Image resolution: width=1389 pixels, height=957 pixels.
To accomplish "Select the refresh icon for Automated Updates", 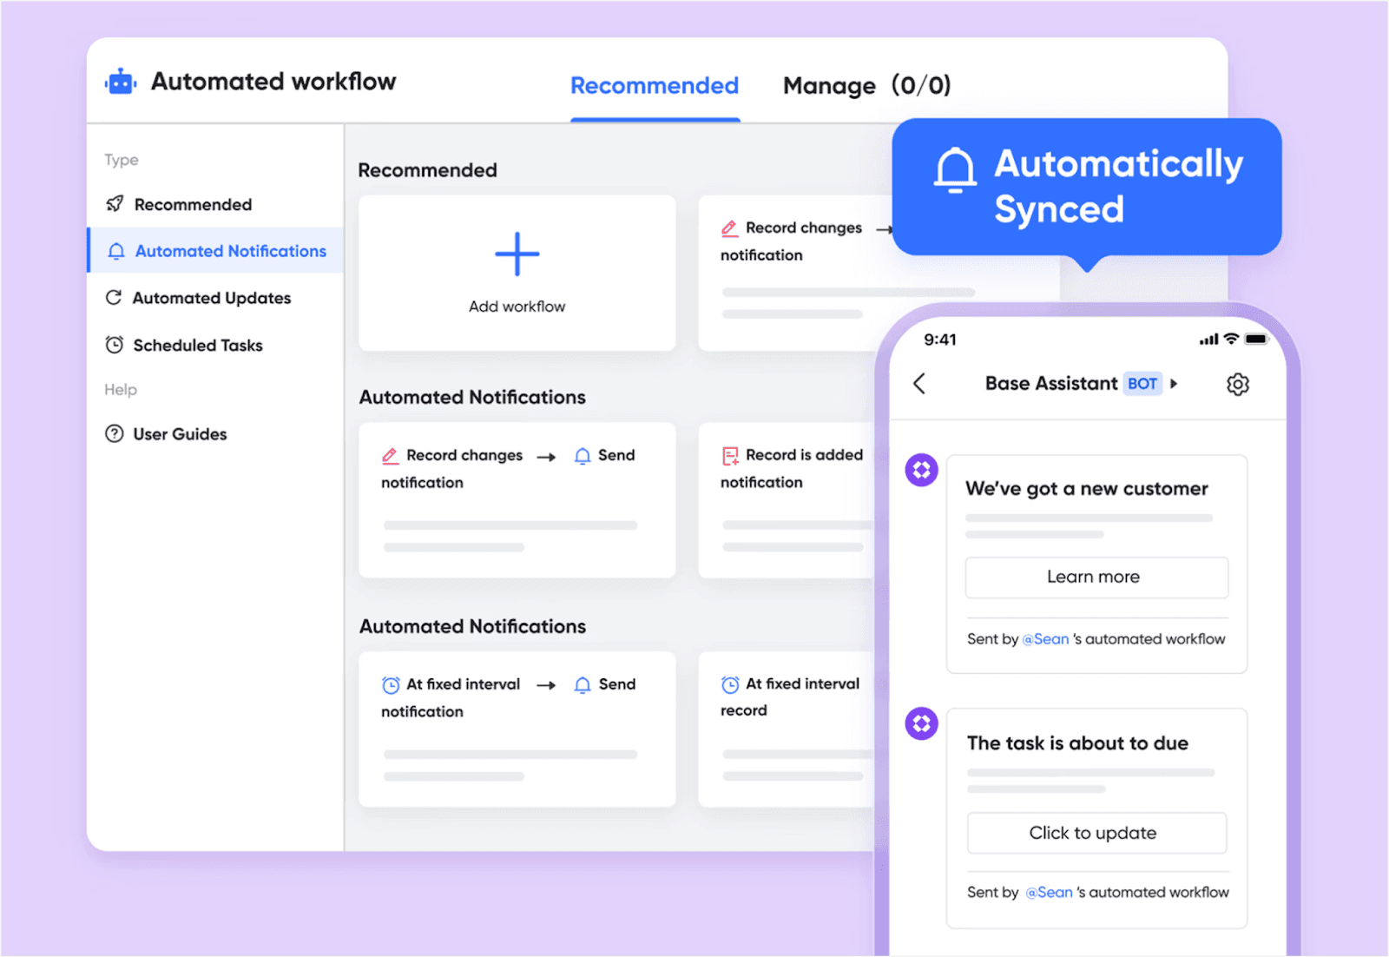I will click(115, 297).
